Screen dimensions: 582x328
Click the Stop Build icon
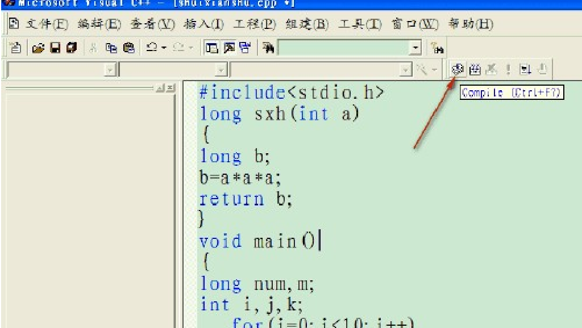click(x=492, y=69)
